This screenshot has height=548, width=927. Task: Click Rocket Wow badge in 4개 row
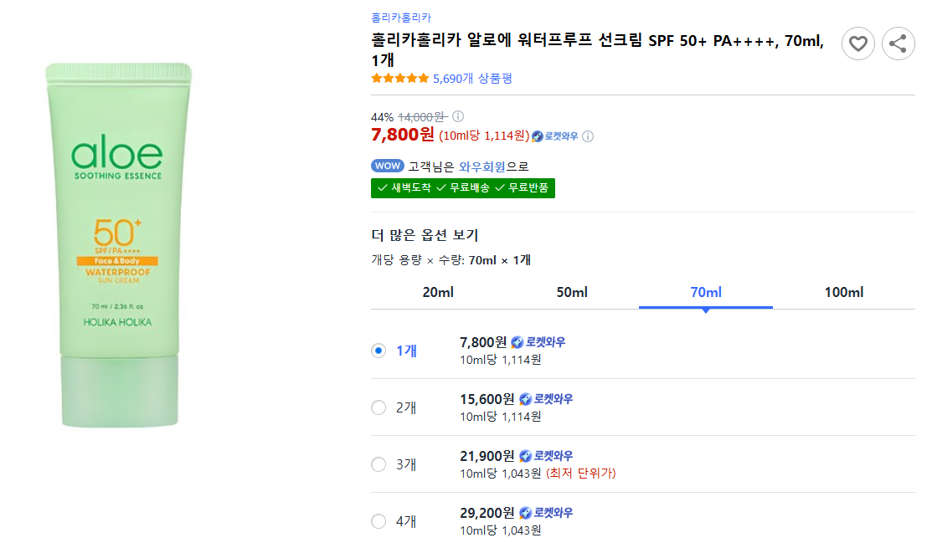[546, 513]
